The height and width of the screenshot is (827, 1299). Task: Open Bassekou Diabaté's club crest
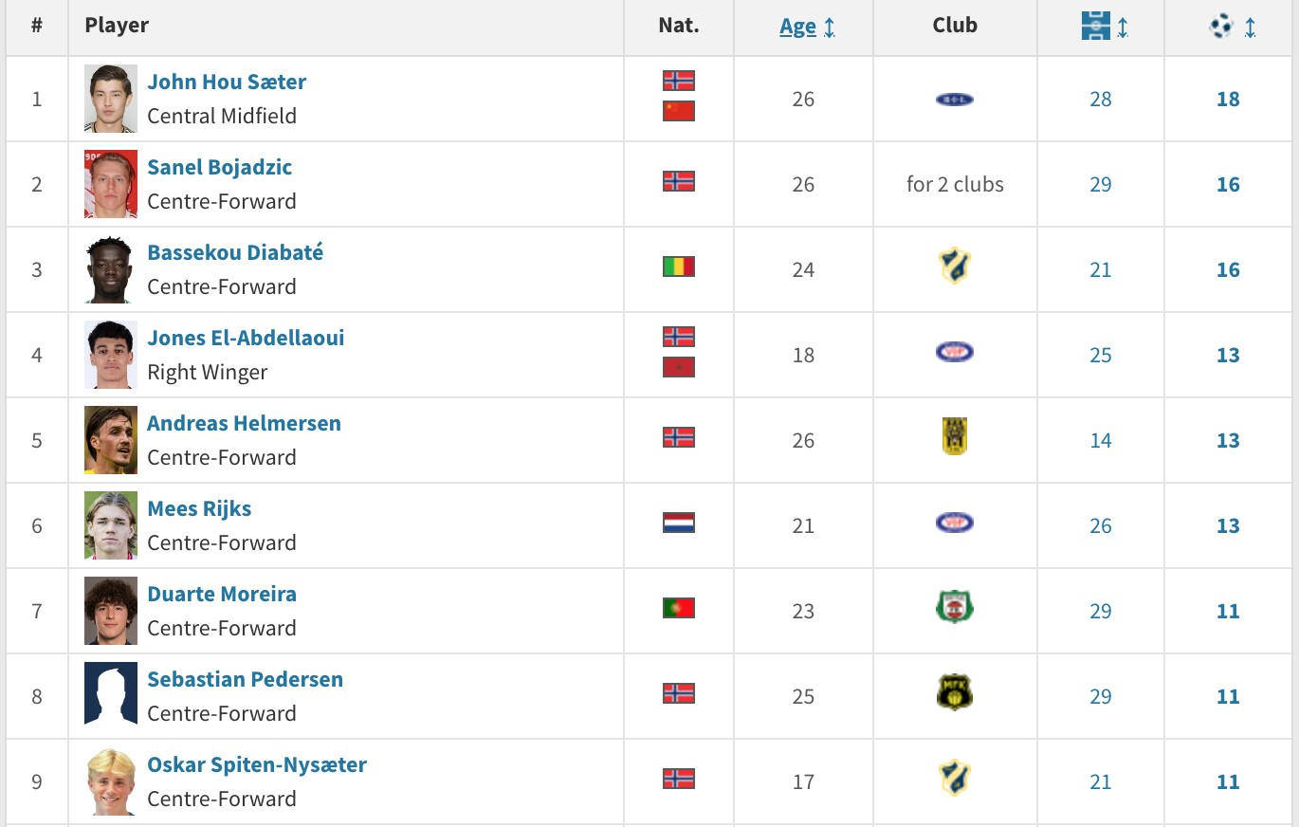point(954,266)
